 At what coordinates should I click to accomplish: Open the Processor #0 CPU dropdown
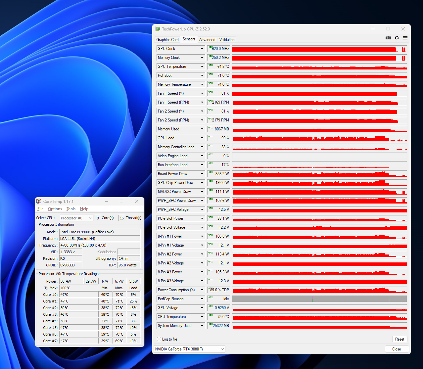point(76,218)
